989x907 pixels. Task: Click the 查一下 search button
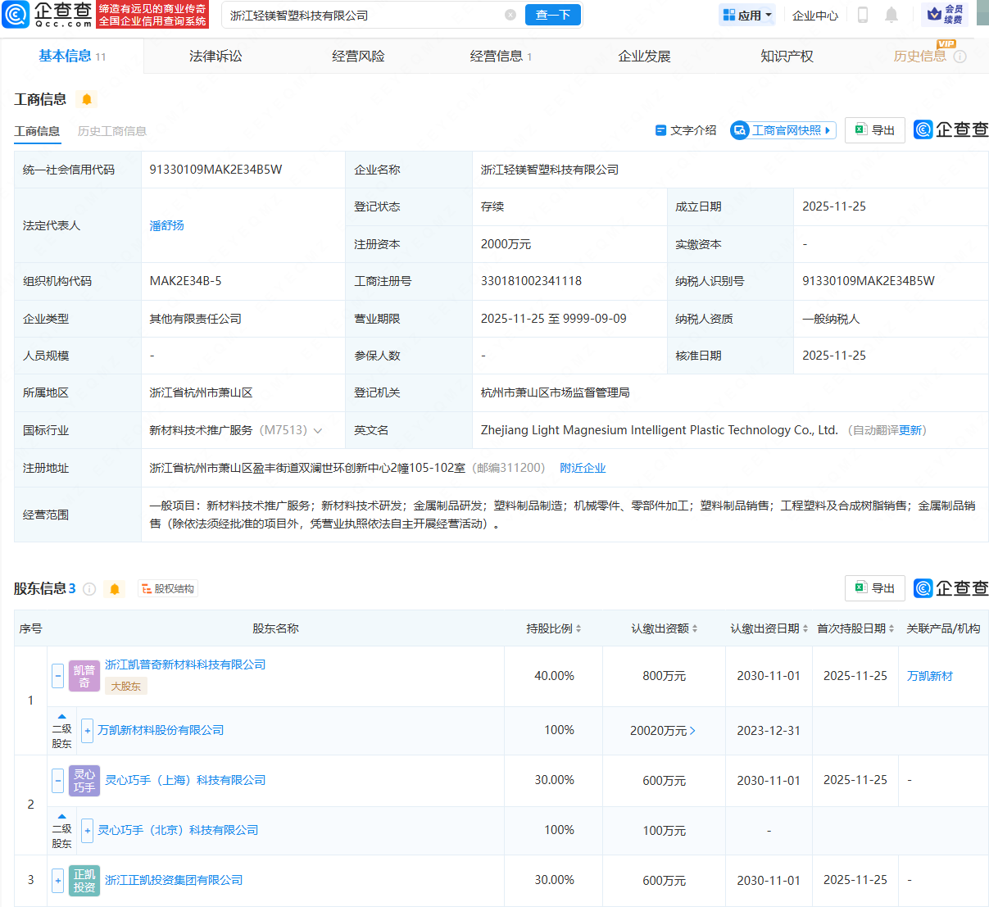[552, 15]
